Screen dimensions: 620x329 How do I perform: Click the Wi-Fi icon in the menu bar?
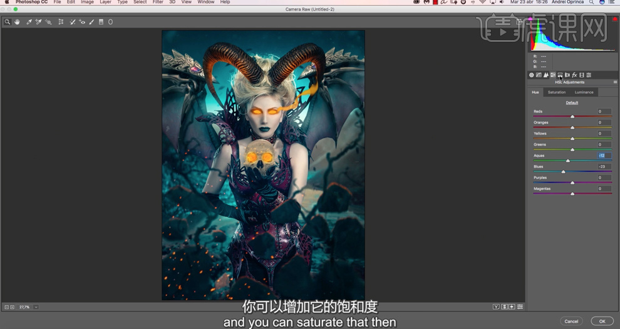coord(482,2)
